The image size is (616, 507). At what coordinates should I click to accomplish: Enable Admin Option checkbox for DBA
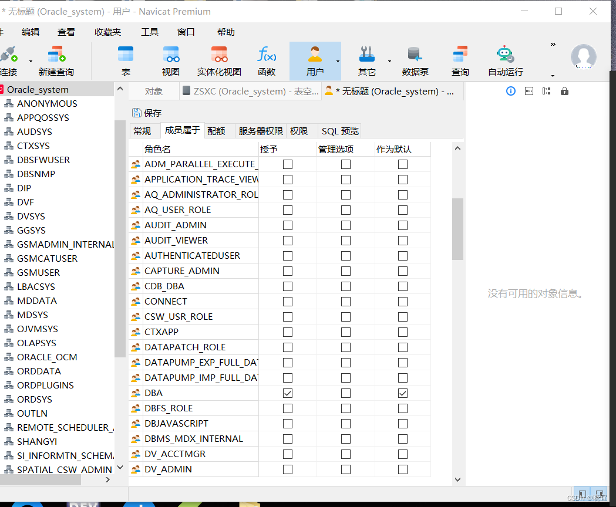[346, 393]
